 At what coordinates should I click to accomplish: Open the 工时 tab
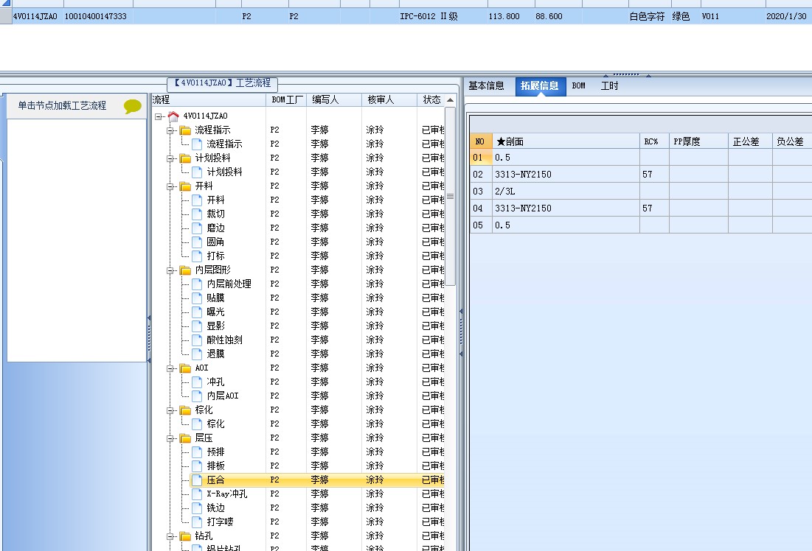pos(609,86)
